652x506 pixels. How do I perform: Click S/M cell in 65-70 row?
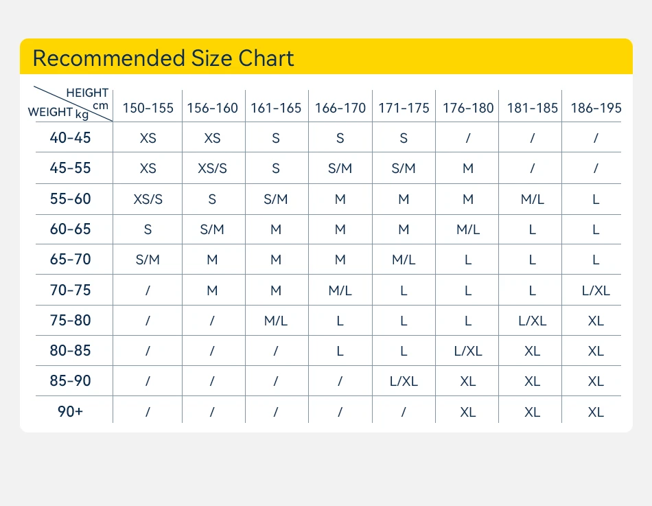148,260
